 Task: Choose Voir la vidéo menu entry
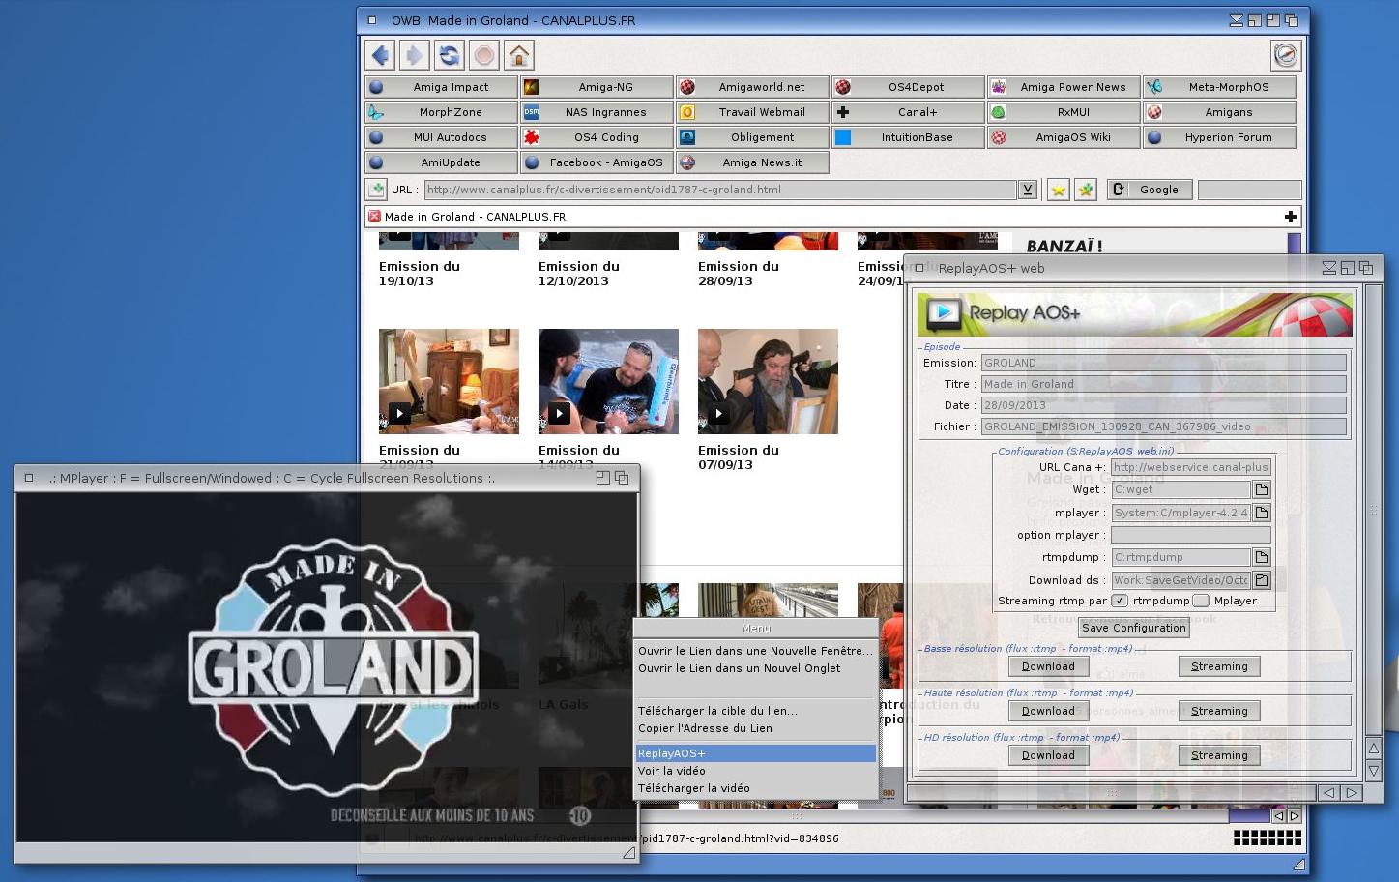pos(755,771)
